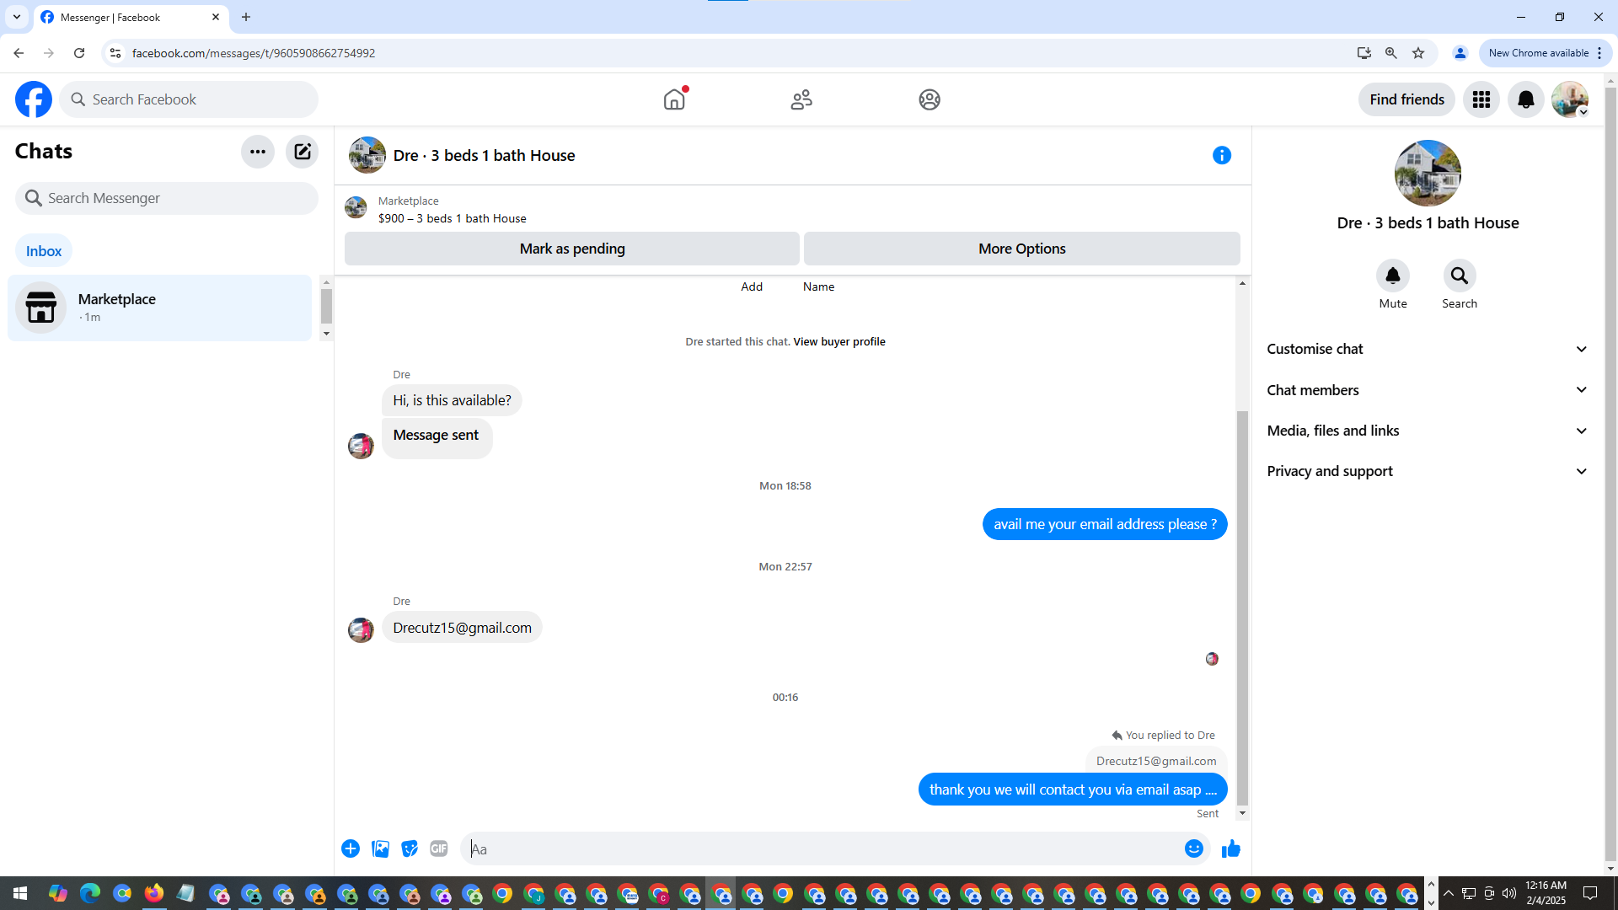Screen dimensions: 1618x910
Task: Open Microsoft Edge from the taskbar
Action: 90,893
